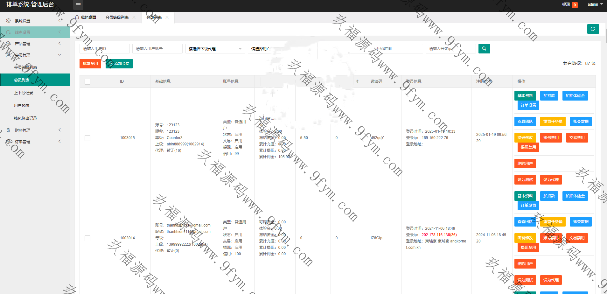Click the 请输入用户ID input field
The width and height of the screenshot is (607, 294).
[x=104, y=49]
